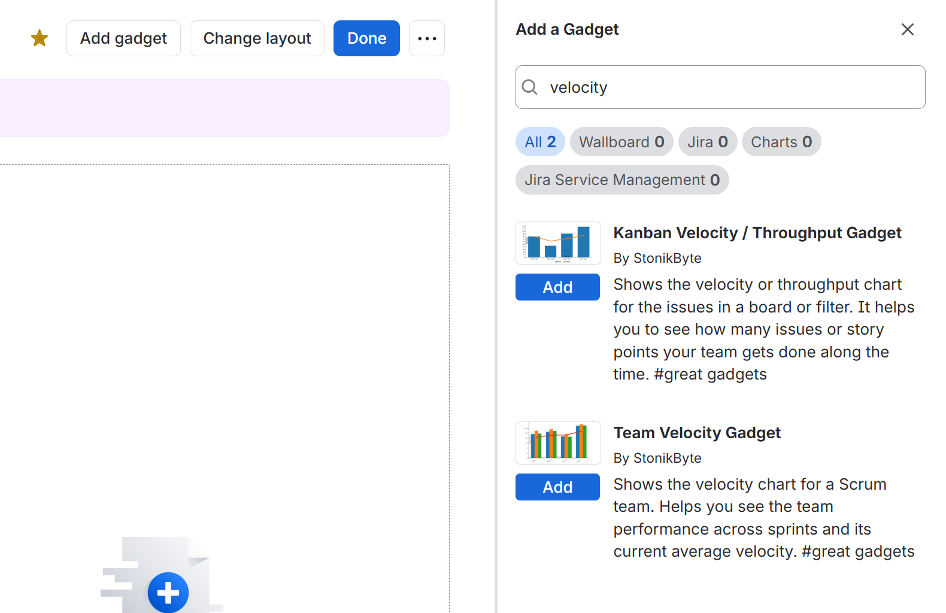Filter gadgets by Wallboard category

click(621, 142)
